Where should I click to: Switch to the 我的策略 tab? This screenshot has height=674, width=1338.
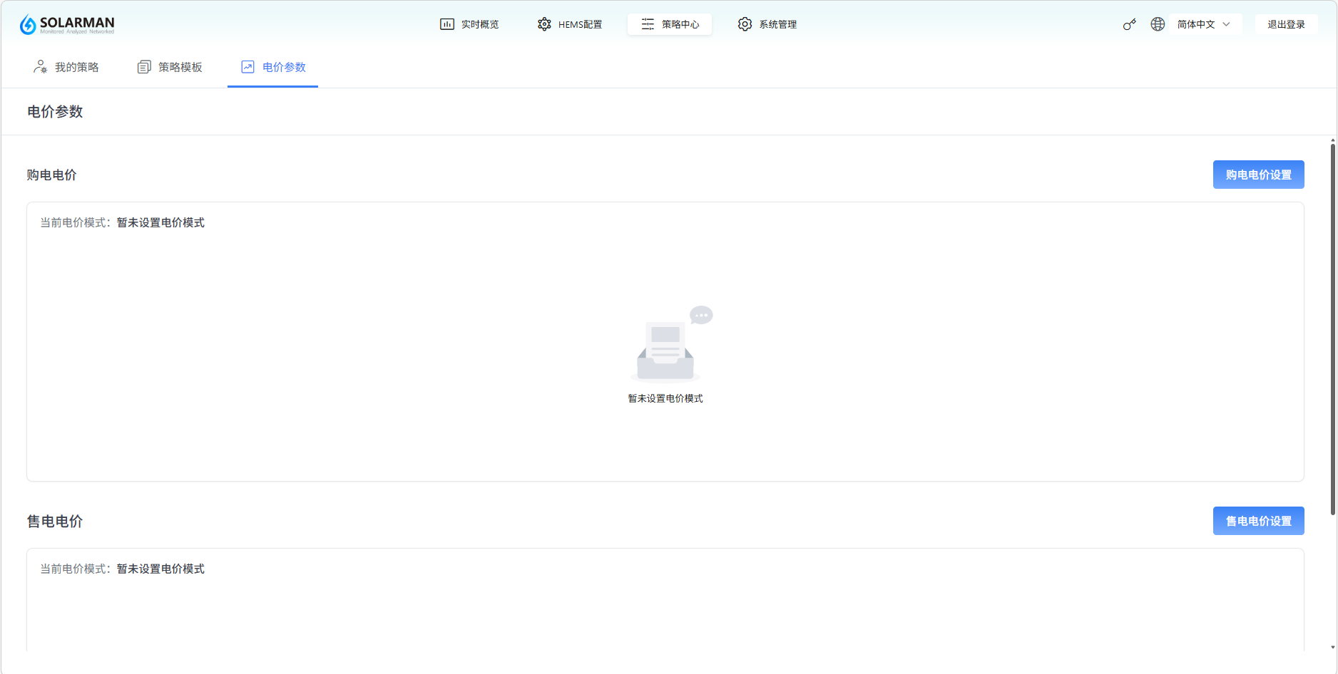pos(76,67)
